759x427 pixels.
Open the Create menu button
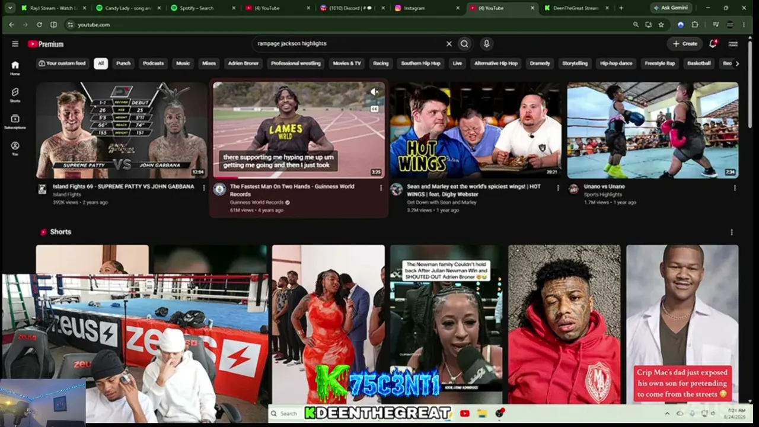click(685, 44)
